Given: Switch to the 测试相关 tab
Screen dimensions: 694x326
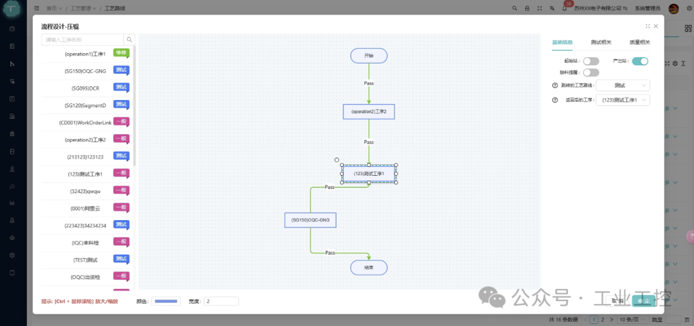Looking at the screenshot, I should (601, 42).
